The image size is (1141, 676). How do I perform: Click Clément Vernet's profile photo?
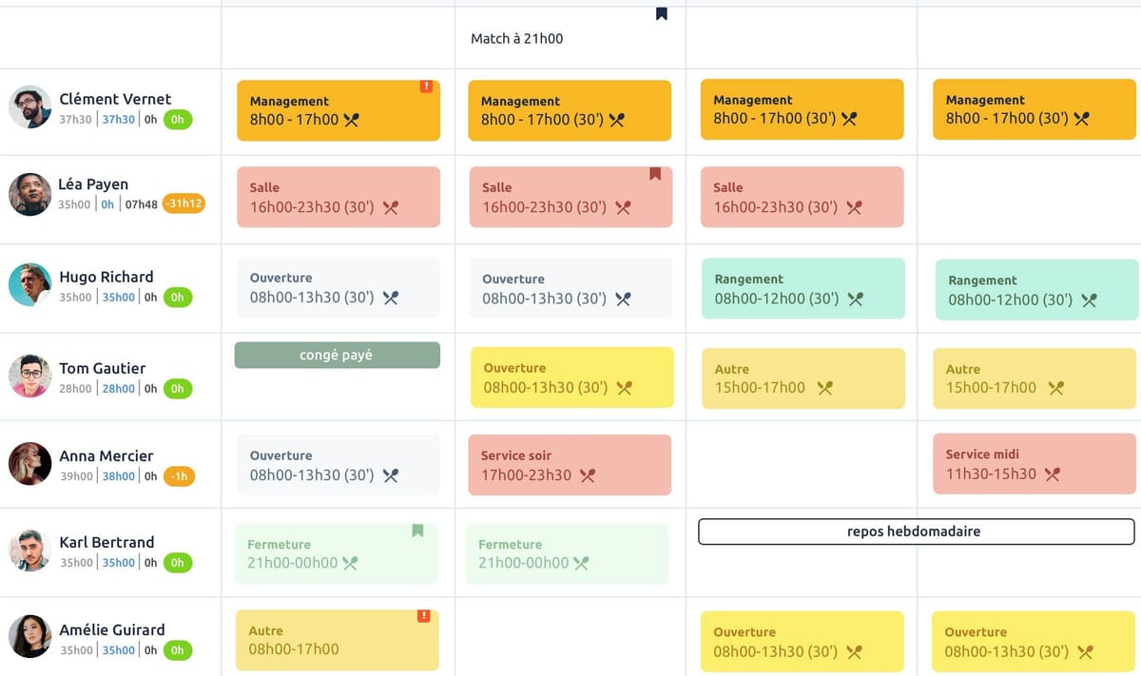point(29,106)
